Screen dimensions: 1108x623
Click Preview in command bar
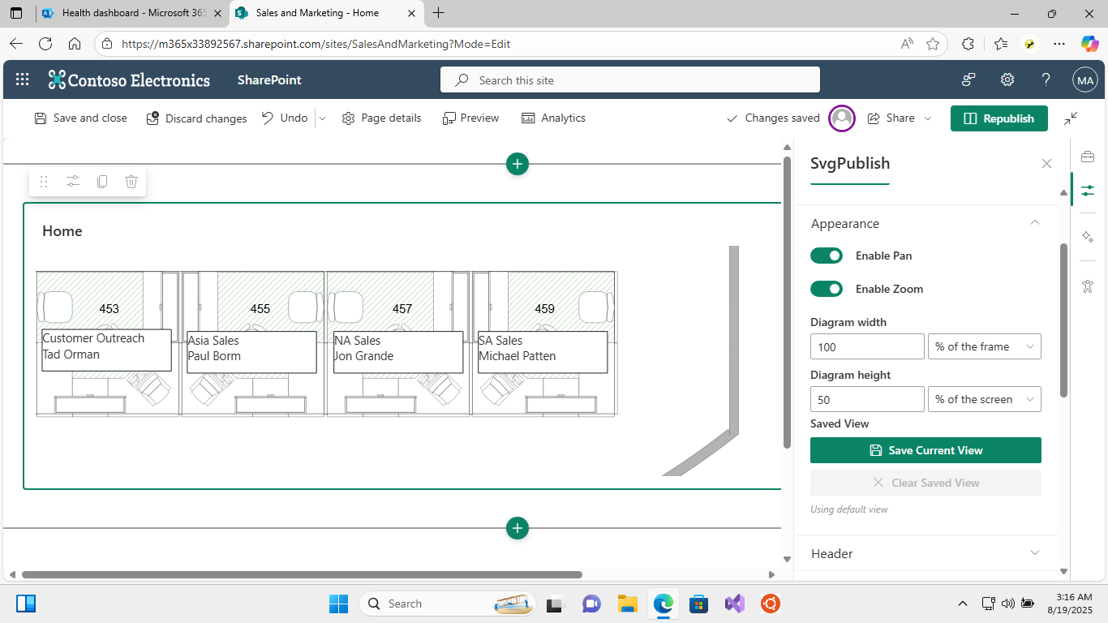[x=471, y=118]
